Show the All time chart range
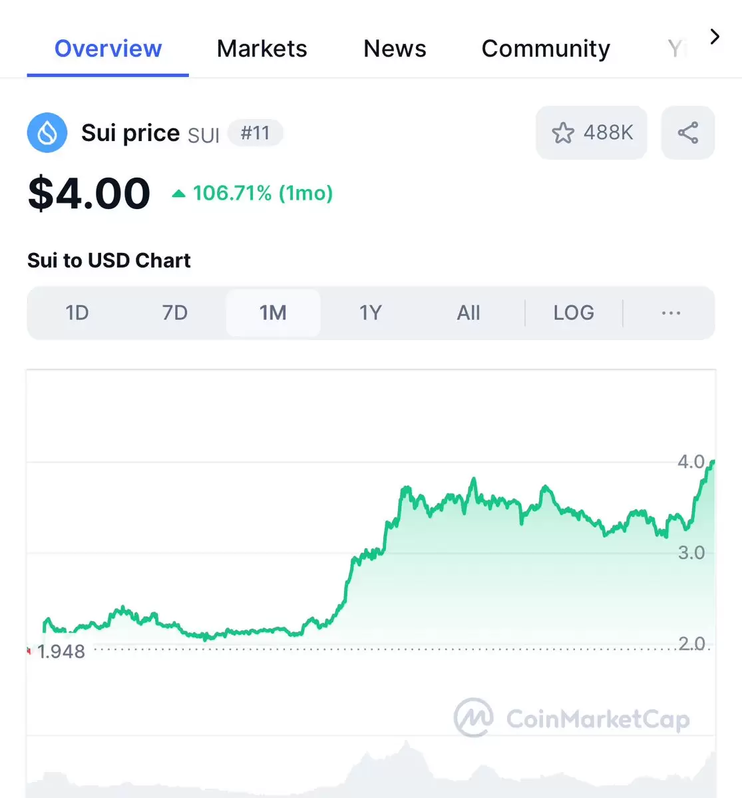The image size is (742, 798). [x=468, y=313]
